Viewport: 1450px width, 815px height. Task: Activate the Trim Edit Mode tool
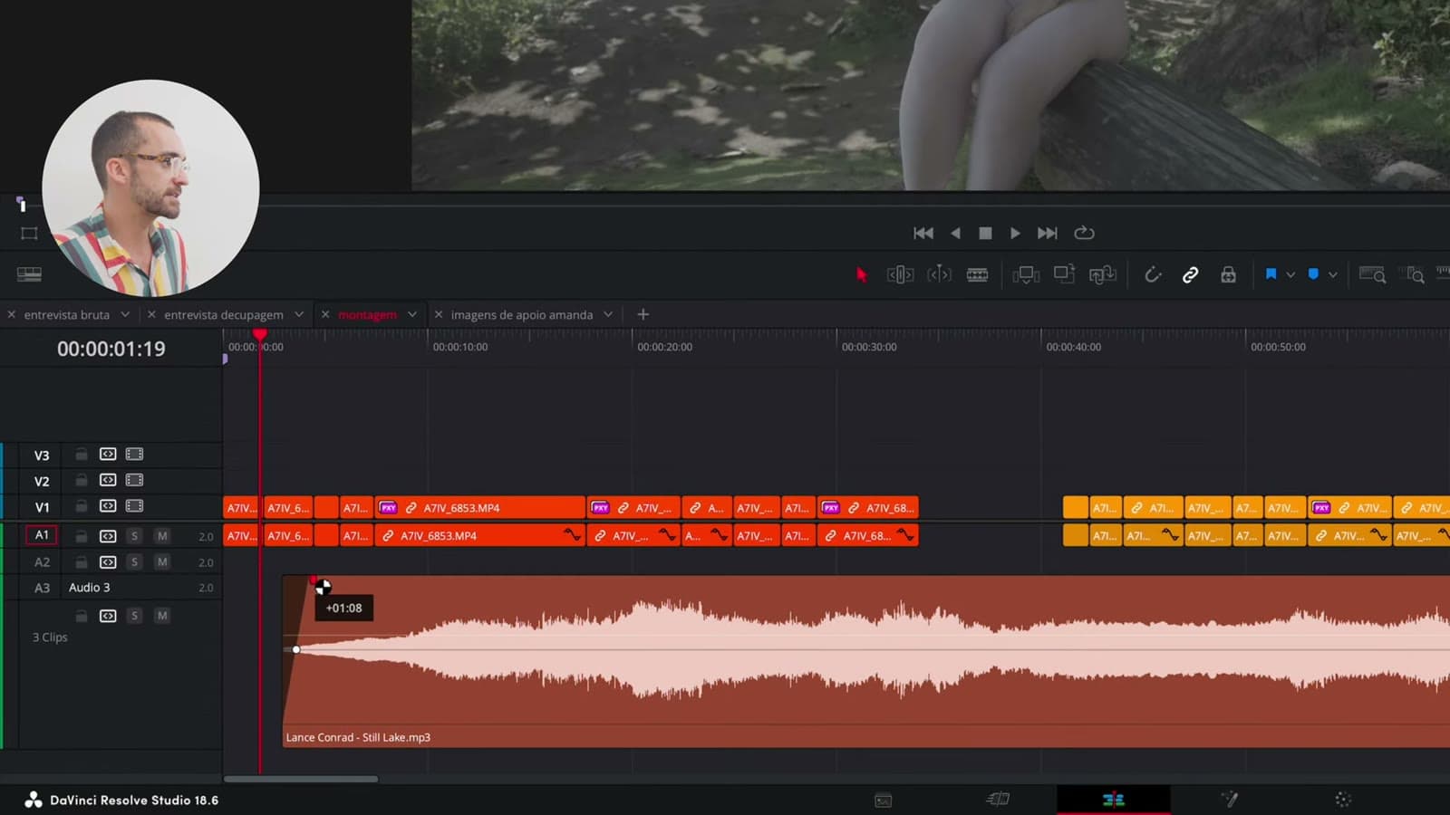[900, 274]
